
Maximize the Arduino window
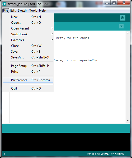pos(114,3)
